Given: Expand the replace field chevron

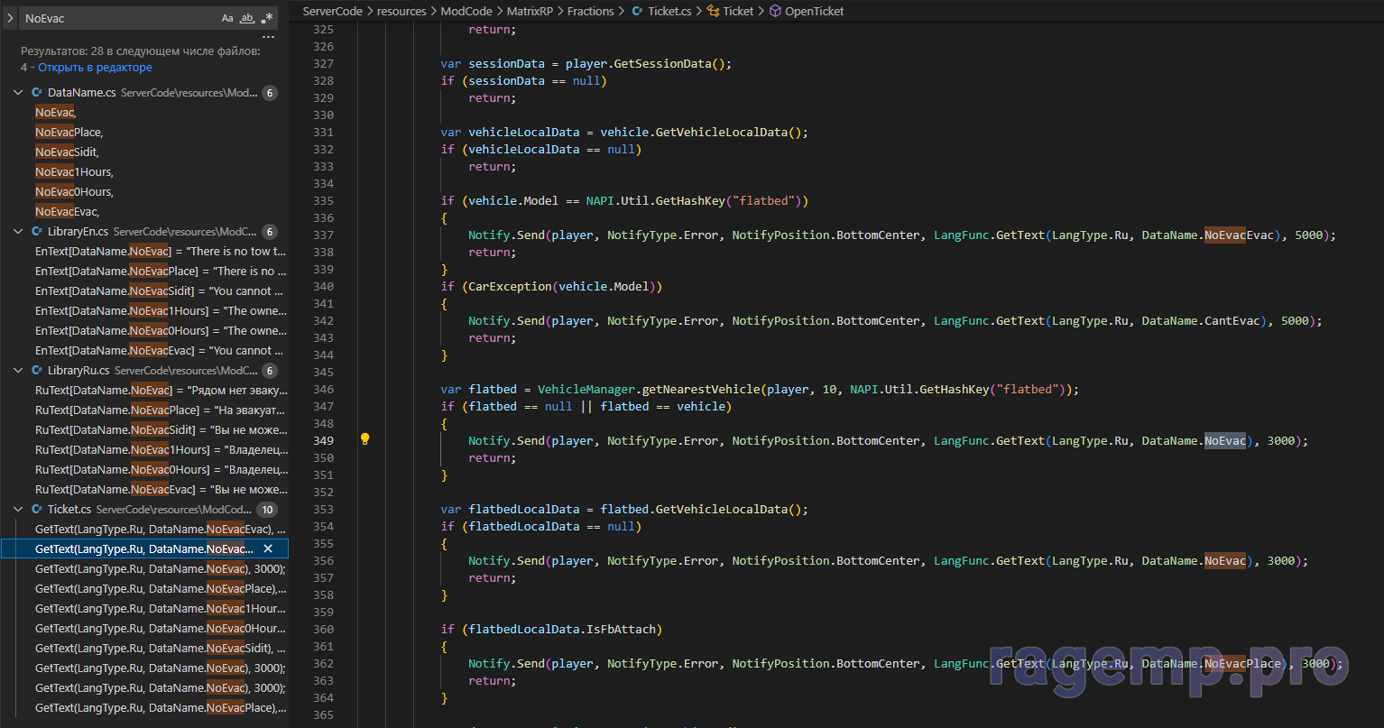Looking at the screenshot, I should click(10, 18).
